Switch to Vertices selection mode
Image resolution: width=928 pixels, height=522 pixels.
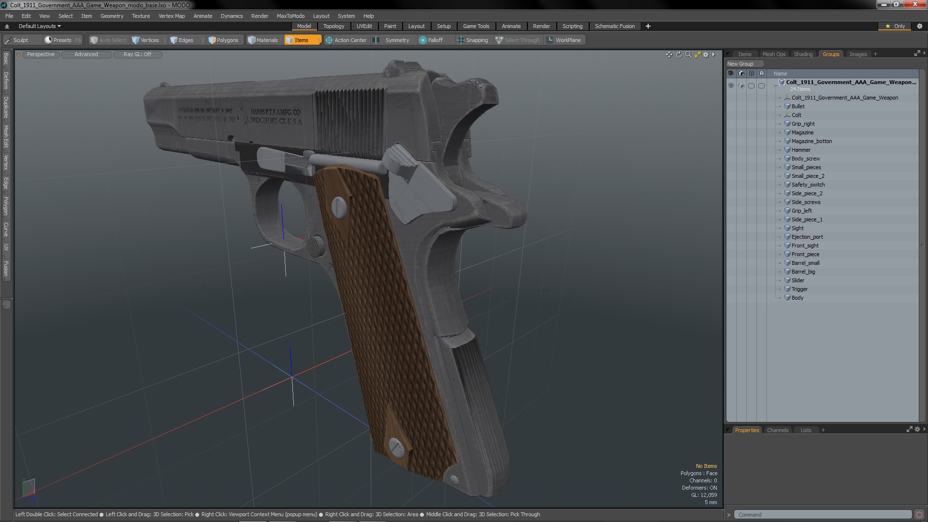[x=149, y=40]
